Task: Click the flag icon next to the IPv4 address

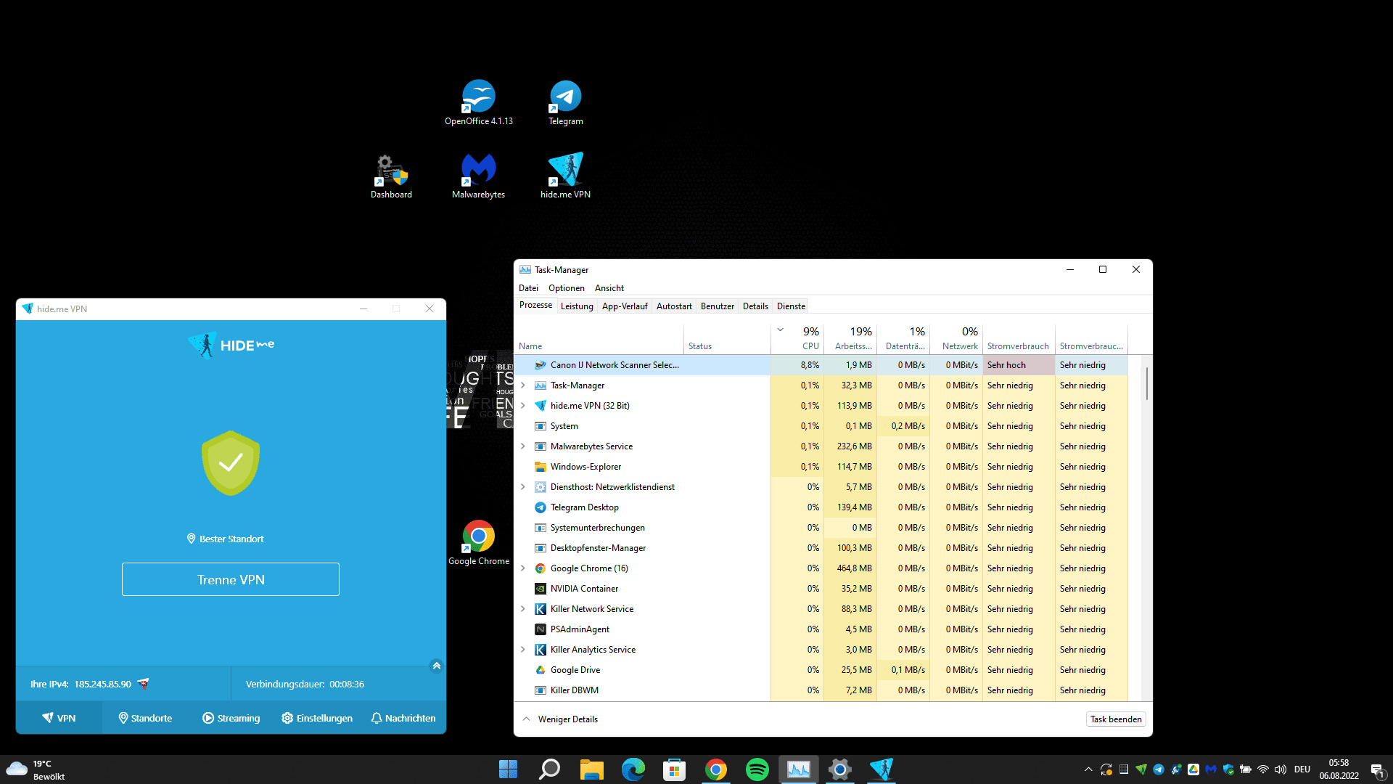Action: [x=143, y=684]
